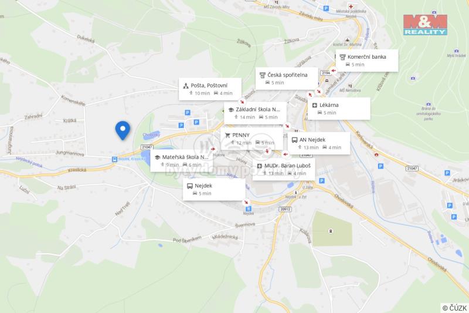Select the Nejdek train station card
This screenshot has height=313, width=469.
coord(214,189)
